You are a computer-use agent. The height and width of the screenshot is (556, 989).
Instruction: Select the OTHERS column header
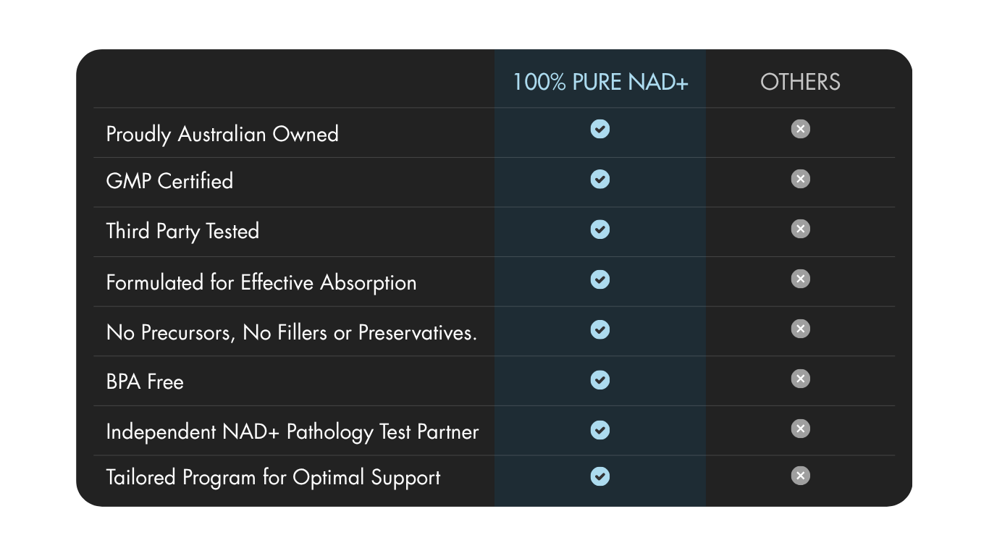pos(800,82)
